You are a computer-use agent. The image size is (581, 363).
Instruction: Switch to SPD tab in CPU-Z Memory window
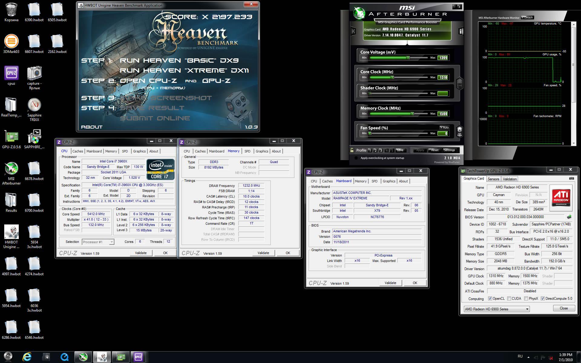(x=248, y=151)
